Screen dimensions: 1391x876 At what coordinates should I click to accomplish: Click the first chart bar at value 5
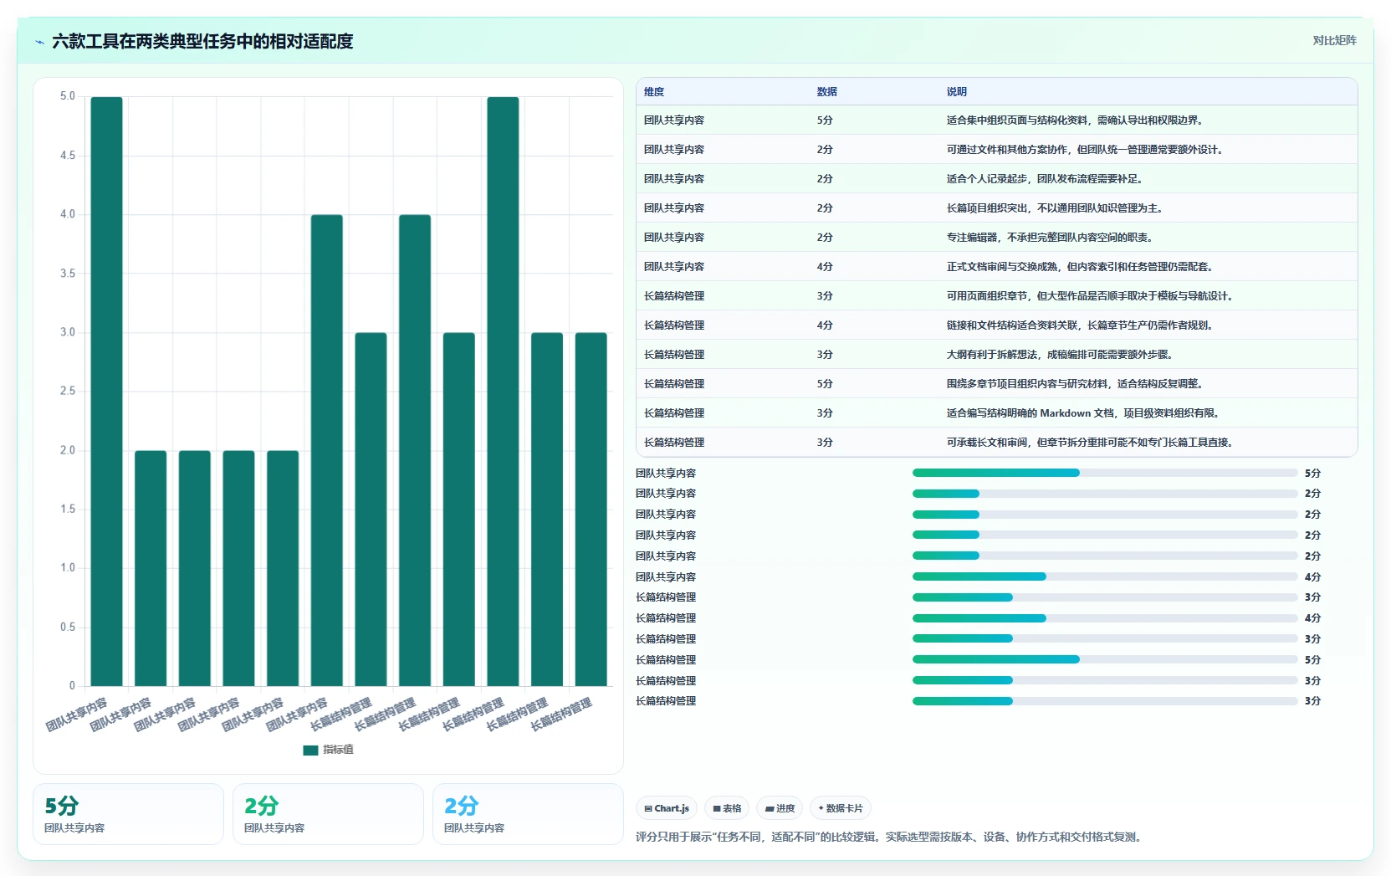pyautogui.click(x=106, y=392)
